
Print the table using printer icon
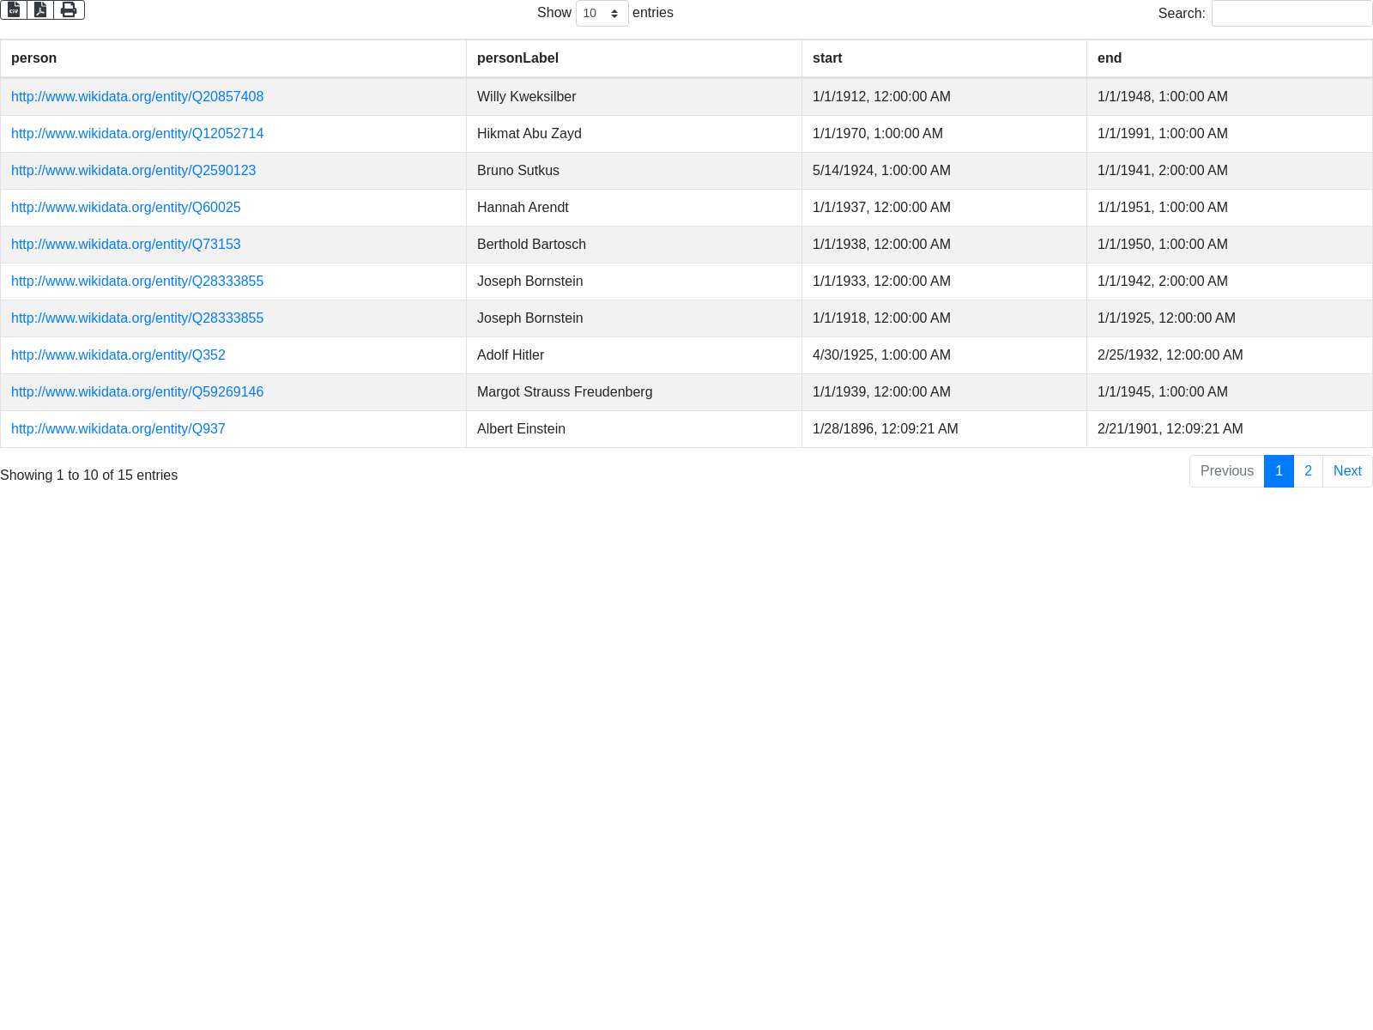(69, 9)
